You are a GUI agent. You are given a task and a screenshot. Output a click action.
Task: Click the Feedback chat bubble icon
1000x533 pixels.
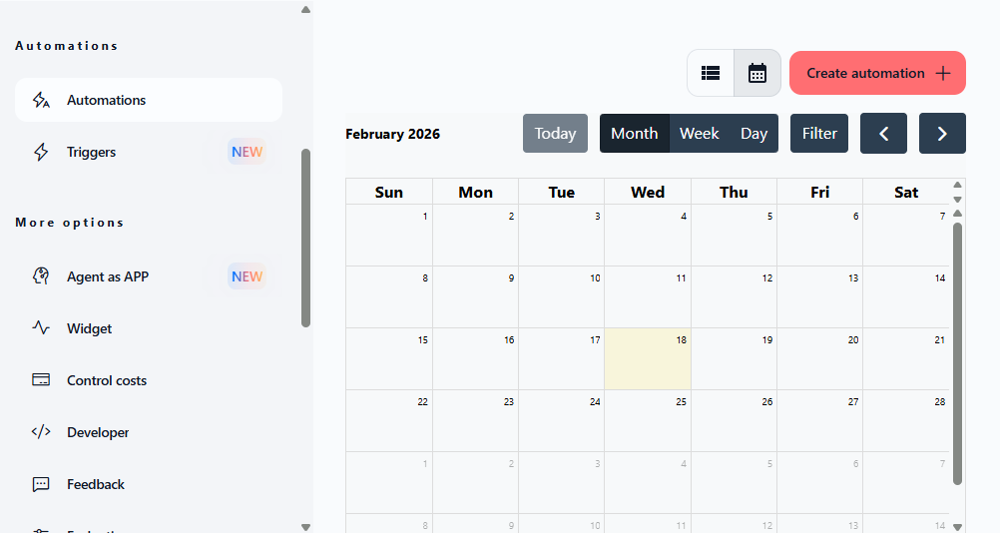(x=41, y=484)
